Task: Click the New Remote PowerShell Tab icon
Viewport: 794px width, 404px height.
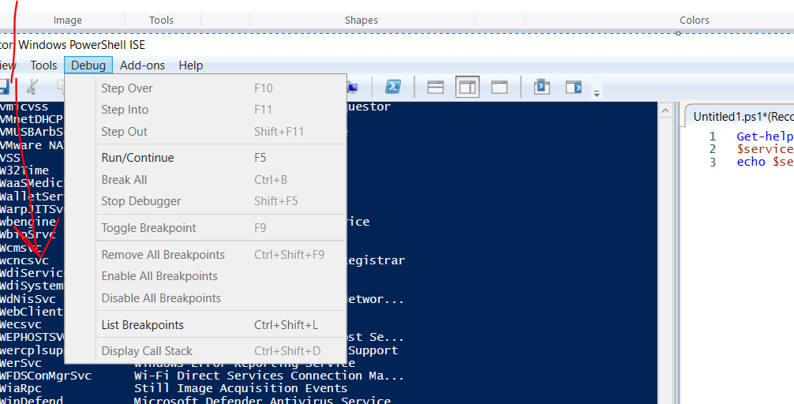Action: coord(351,88)
